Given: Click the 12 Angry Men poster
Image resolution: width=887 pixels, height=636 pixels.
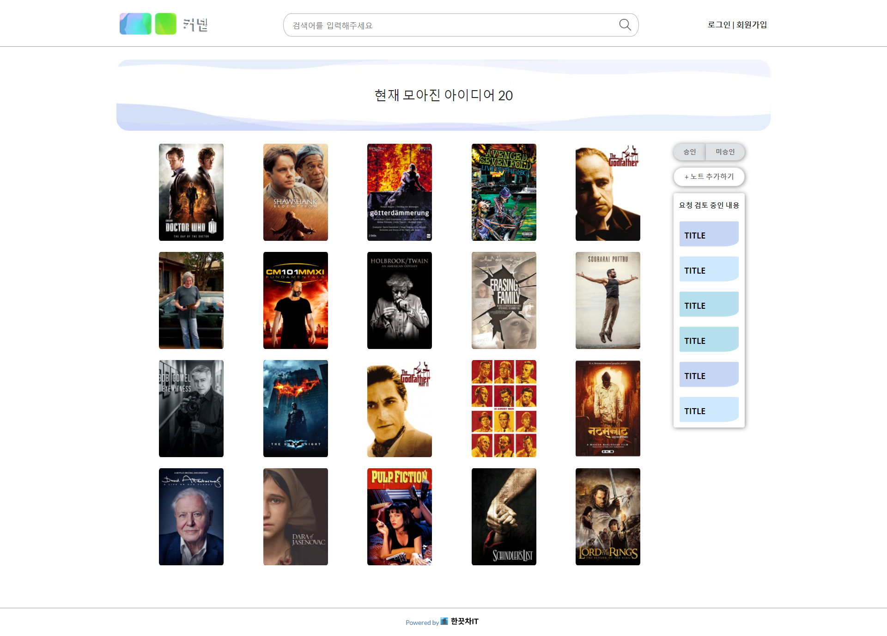Looking at the screenshot, I should tap(504, 409).
